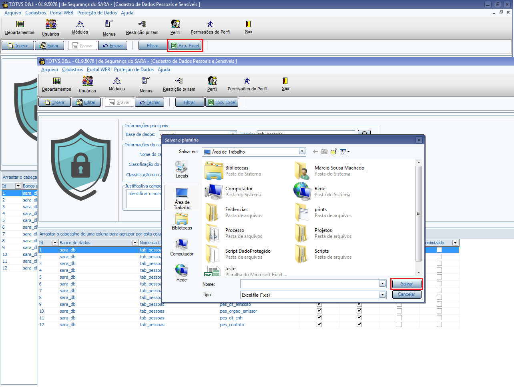Open the Nome field dropdown arrow
514x387 pixels.
tap(383, 284)
